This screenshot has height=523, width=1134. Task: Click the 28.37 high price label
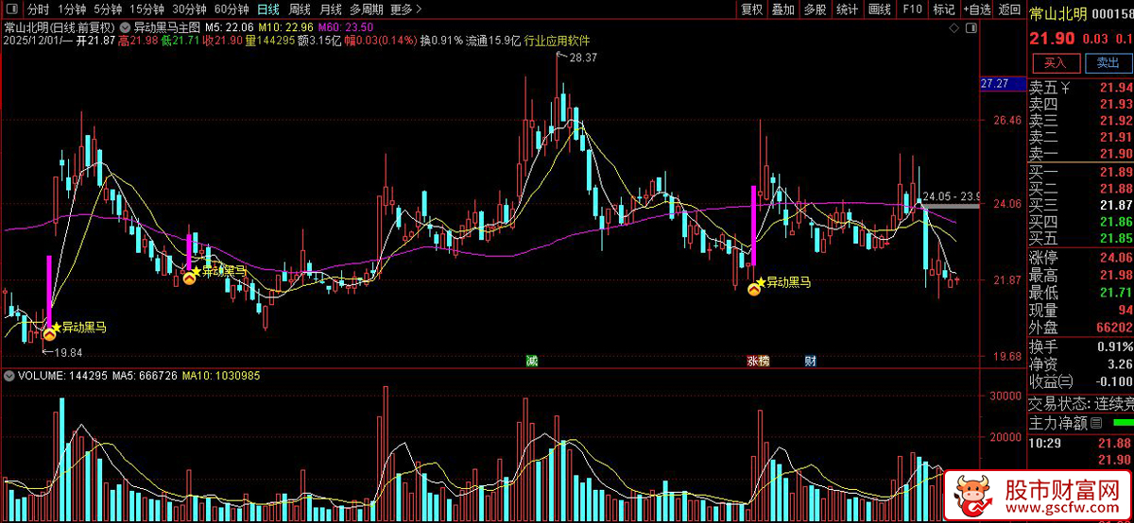point(583,58)
